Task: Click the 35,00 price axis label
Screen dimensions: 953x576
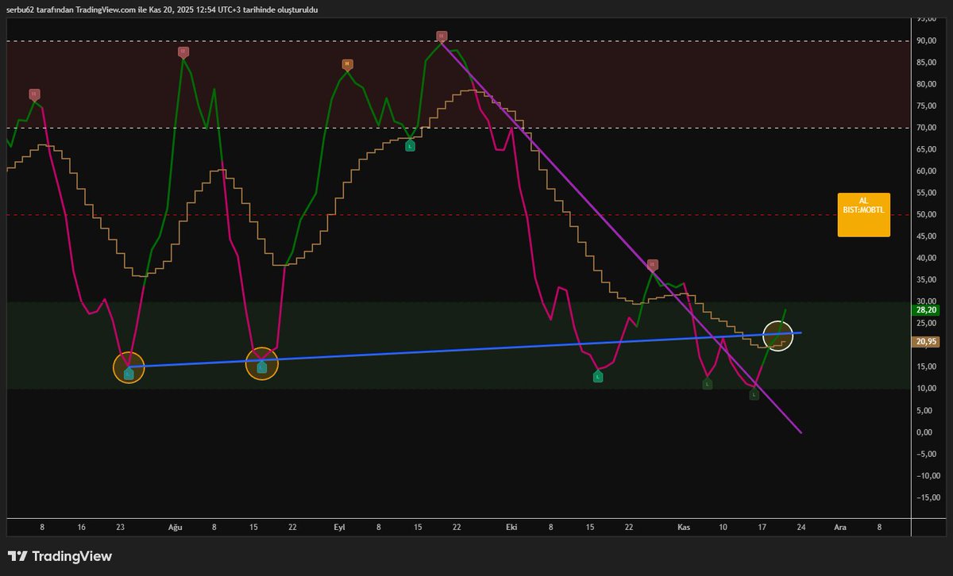Action: tap(925, 280)
